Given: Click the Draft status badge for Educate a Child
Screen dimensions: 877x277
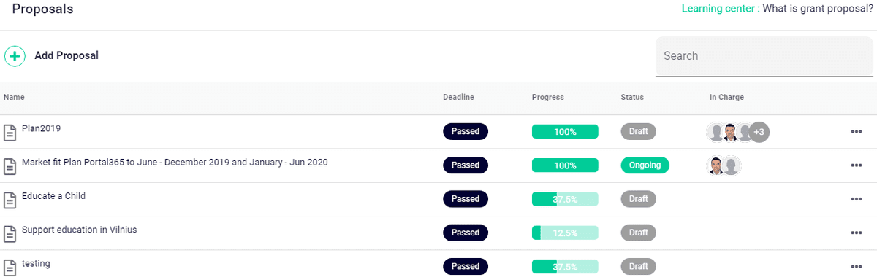Looking at the screenshot, I should pyautogui.click(x=638, y=199).
